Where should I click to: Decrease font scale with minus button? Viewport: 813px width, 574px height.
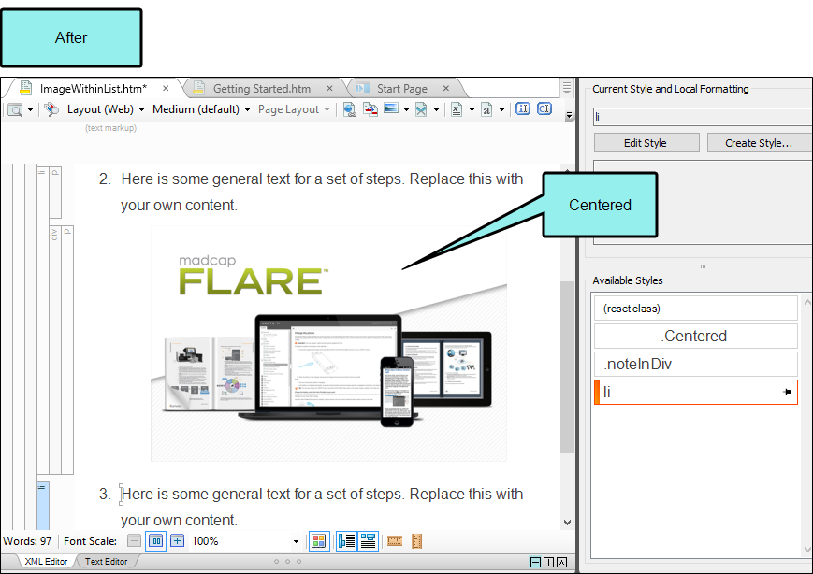pyautogui.click(x=135, y=541)
